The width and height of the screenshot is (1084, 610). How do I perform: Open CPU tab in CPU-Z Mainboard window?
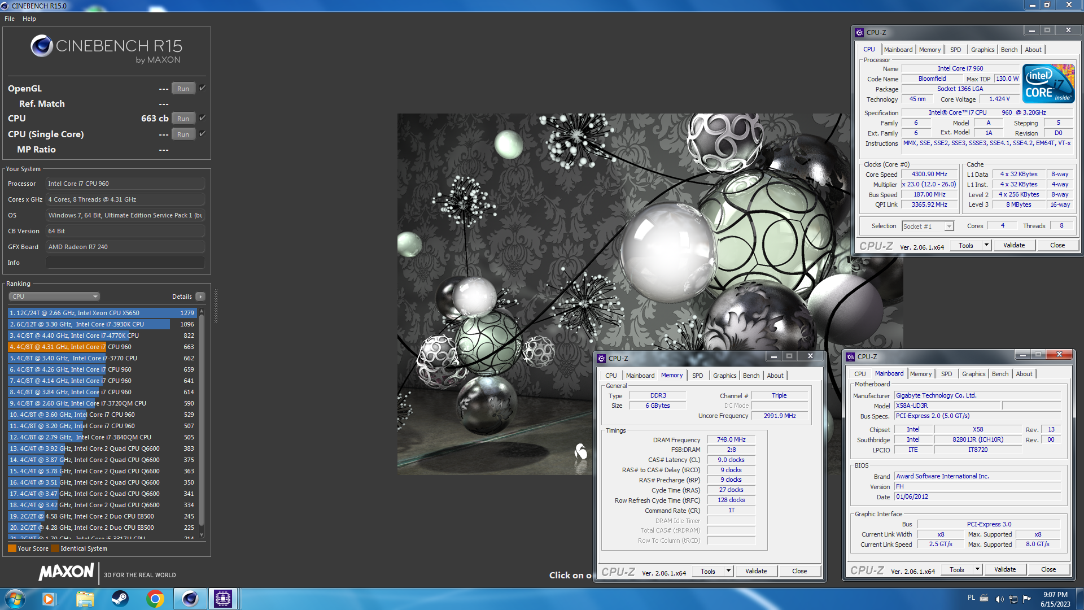859,374
